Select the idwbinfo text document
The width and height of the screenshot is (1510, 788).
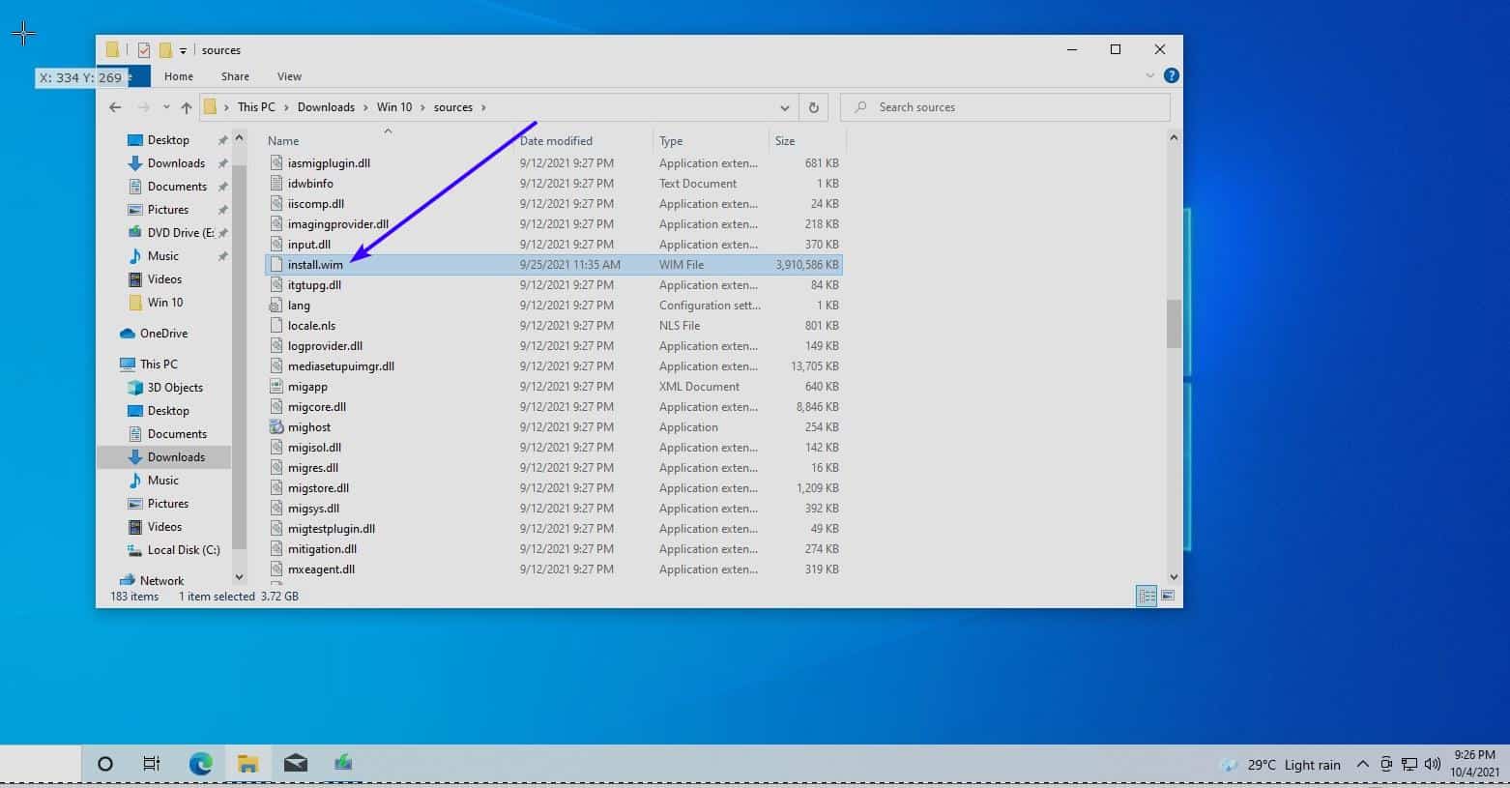(x=554, y=184)
